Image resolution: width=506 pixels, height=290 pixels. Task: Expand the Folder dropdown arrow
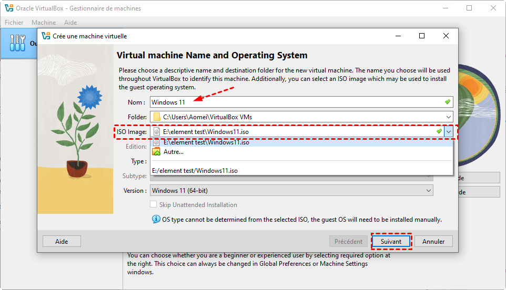tap(448, 117)
